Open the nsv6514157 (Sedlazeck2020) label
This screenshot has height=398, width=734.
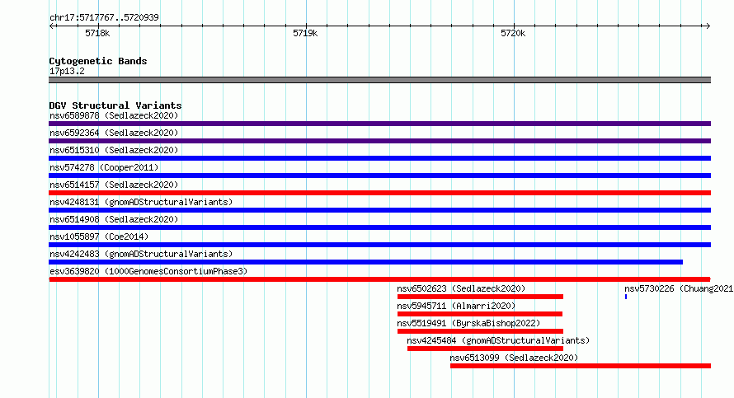[114, 185]
